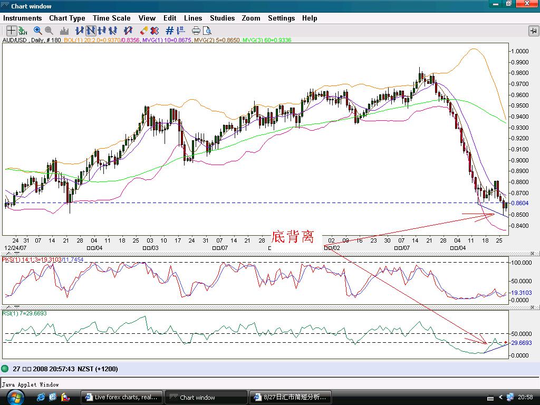Click the highlighted selected line tool icon

91,31
